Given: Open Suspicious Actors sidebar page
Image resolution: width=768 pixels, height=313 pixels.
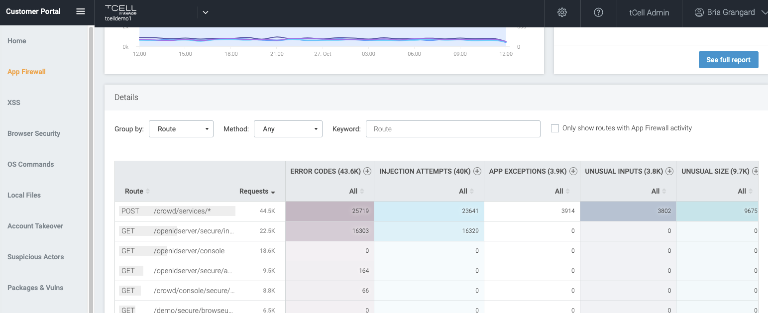Looking at the screenshot, I should pyautogui.click(x=36, y=257).
